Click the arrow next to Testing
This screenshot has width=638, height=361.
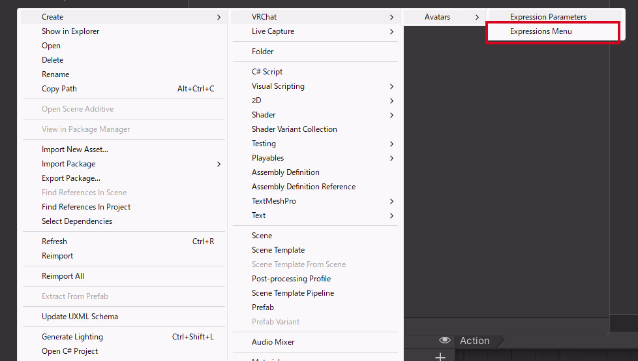(x=391, y=144)
